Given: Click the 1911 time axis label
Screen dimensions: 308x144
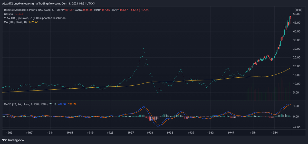Looking at the screenshot, I should 50,133.
